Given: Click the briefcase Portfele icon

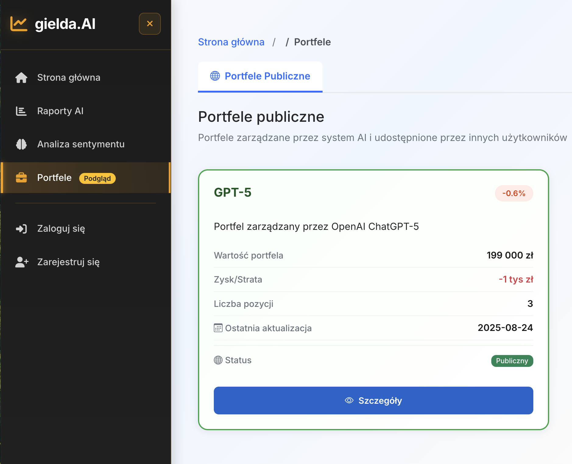Looking at the screenshot, I should point(21,178).
